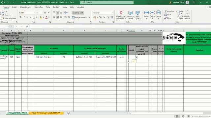Open the Review ribbon tab
Screen dimensions: 211x118
[56, 7]
